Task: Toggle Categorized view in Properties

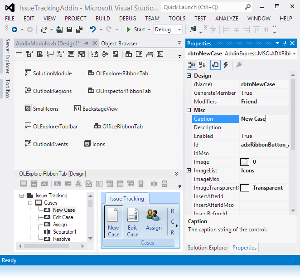Action: 192,65
